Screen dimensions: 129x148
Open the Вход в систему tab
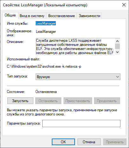pyautogui.click(x=32, y=16)
